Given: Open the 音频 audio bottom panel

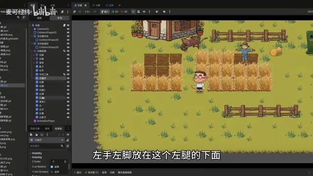Looking at the screenshot, I should pos(104,173).
